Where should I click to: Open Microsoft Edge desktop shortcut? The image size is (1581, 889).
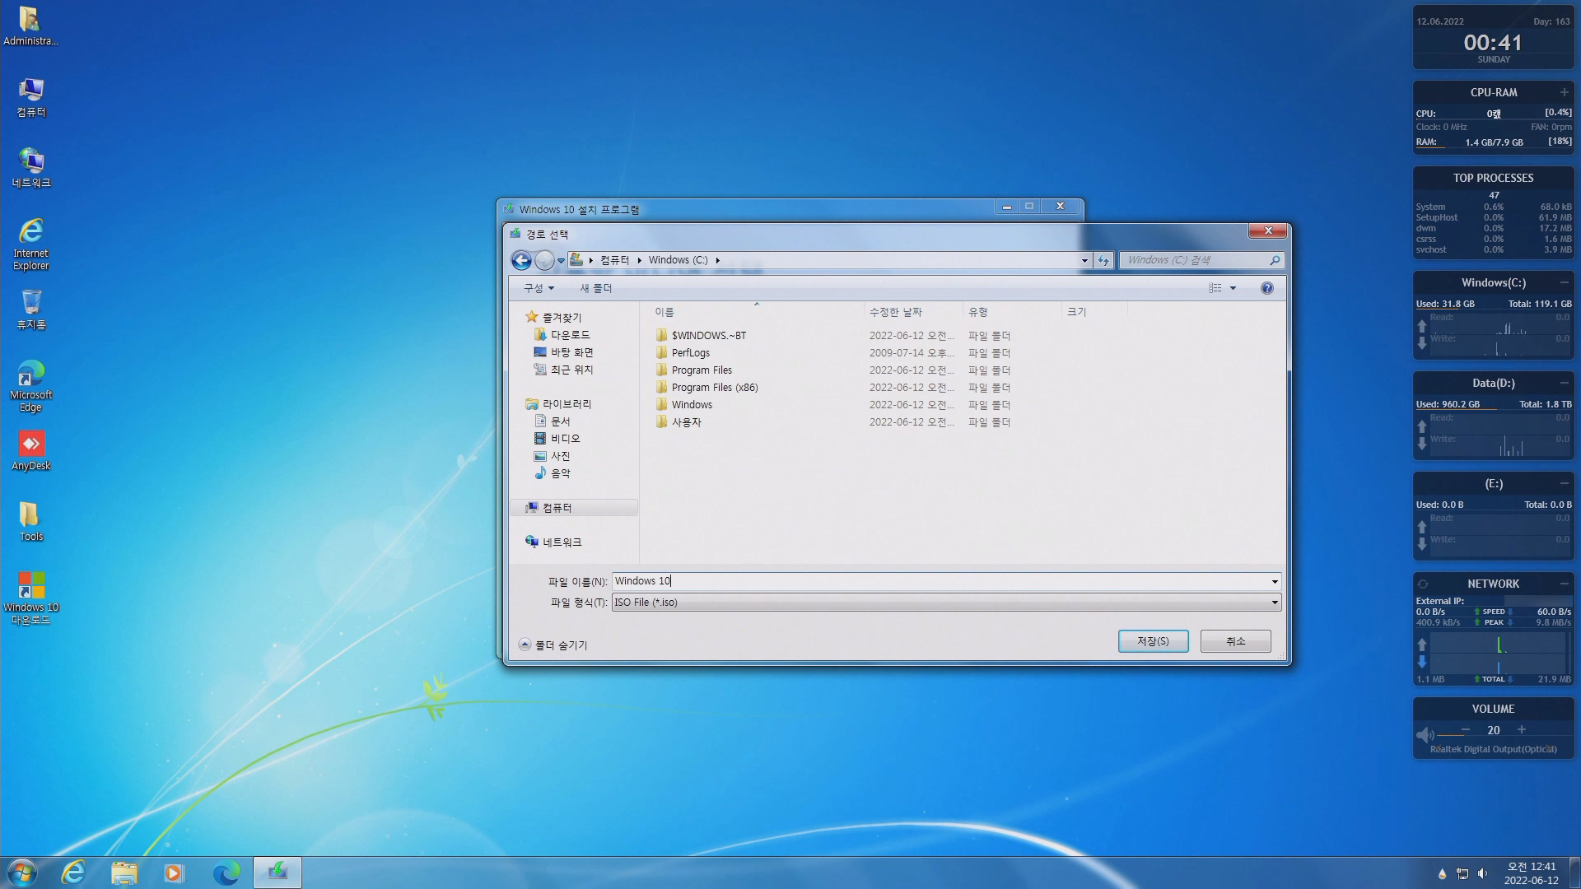[31, 385]
